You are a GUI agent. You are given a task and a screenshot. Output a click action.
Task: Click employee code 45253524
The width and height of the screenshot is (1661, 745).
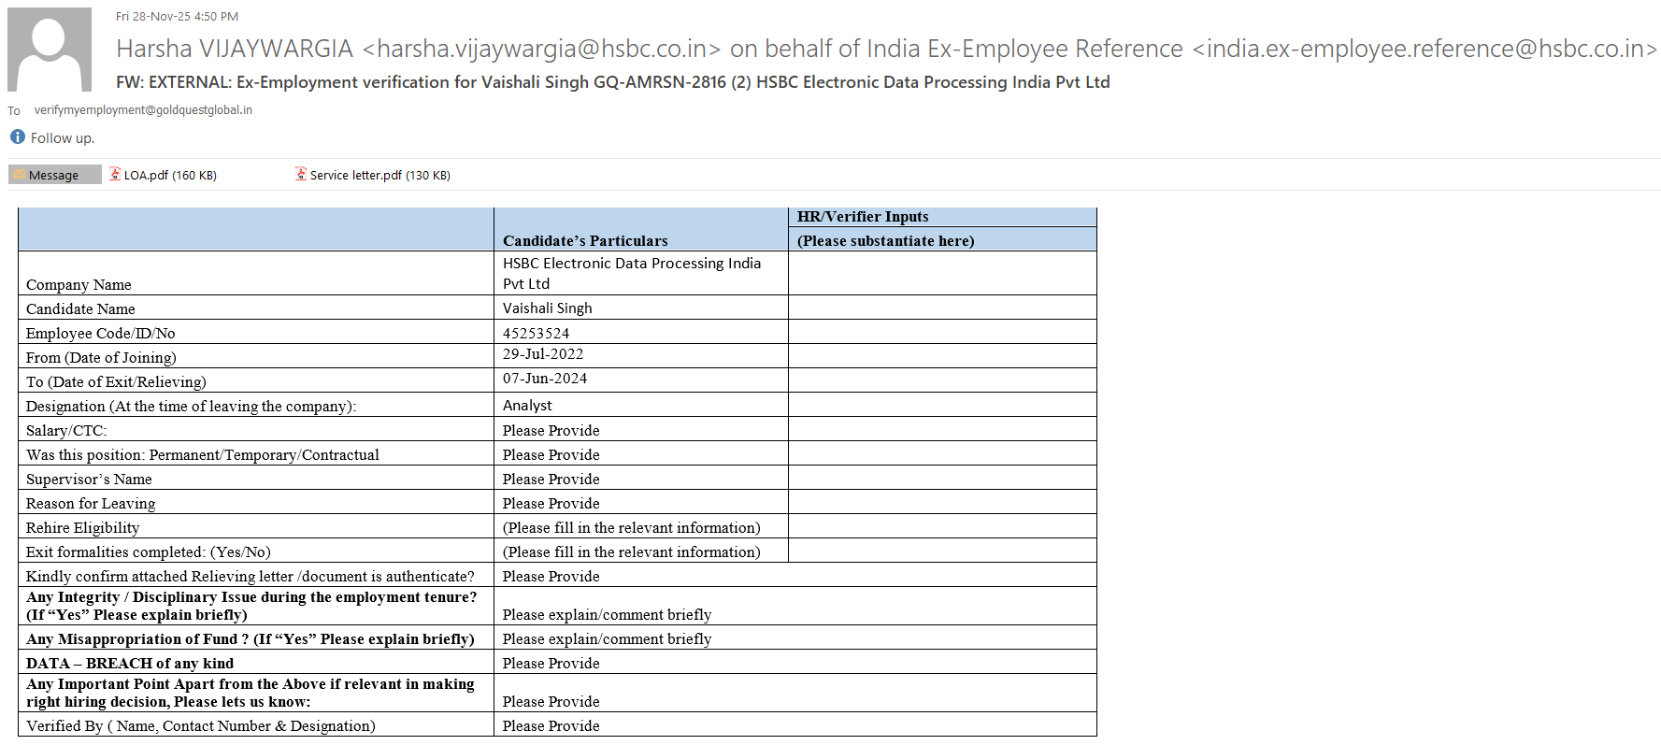point(537,334)
